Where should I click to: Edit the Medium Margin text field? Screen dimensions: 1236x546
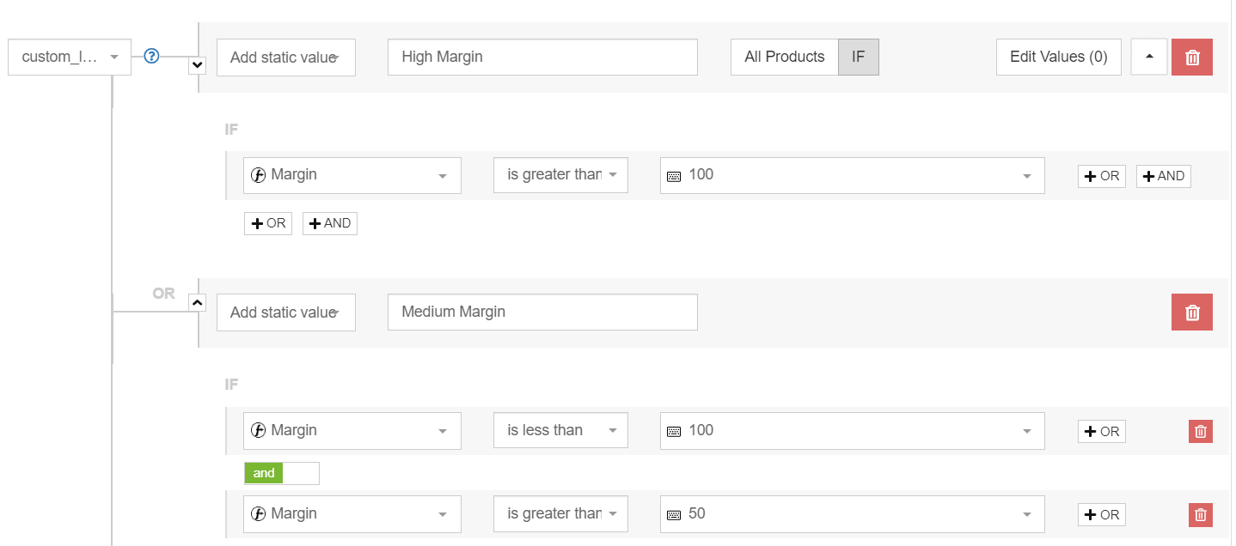tap(542, 312)
